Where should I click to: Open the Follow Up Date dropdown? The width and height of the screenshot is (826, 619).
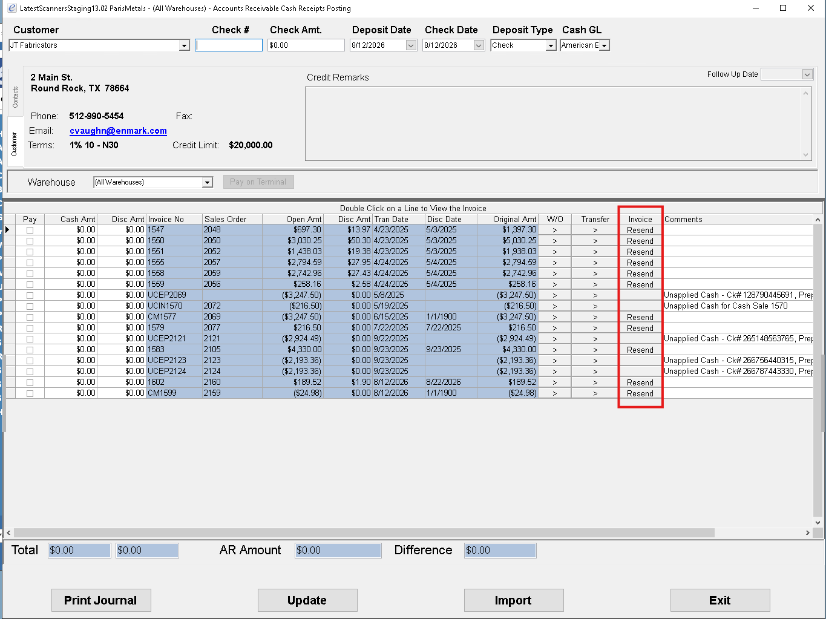point(807,74)
